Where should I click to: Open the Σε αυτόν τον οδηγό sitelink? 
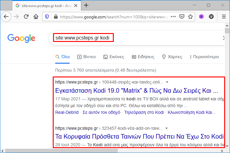point(102,112)
